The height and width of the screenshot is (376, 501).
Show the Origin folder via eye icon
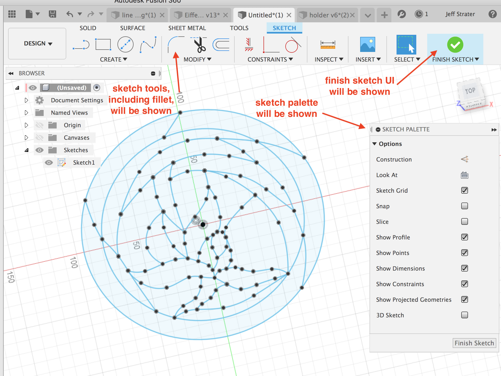tap(39, 125)
